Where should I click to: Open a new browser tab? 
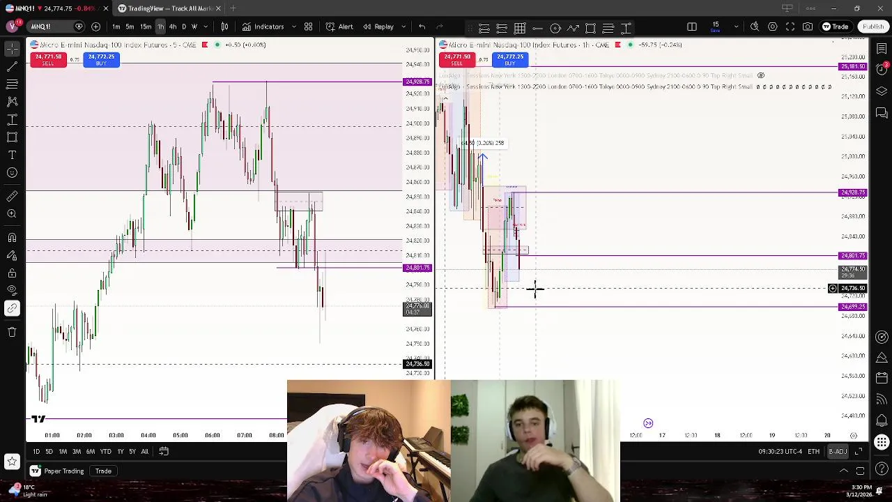click(233, 8)
